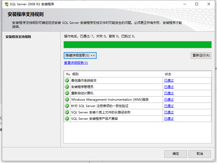Maximize the SQL Server setup window
The width and height of the screenshot is (217, 163).
coord(197,4)
